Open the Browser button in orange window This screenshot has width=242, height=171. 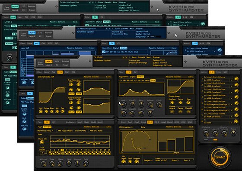pos(65,61)
